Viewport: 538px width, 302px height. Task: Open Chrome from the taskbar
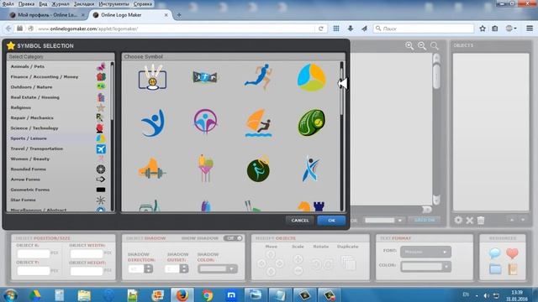207,294
